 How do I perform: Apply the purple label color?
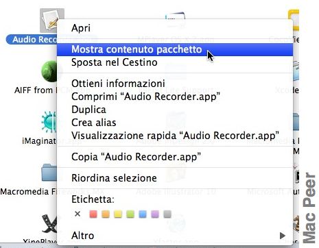[155, 214]
